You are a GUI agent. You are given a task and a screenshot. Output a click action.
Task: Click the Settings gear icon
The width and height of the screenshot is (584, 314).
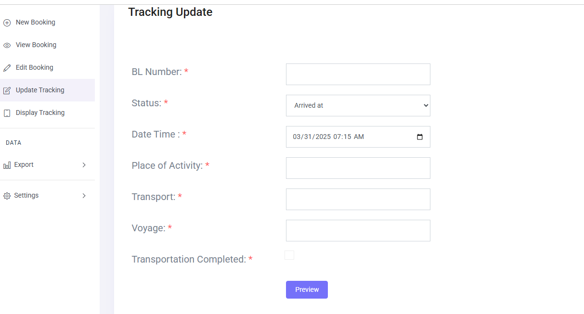point(7,196)
